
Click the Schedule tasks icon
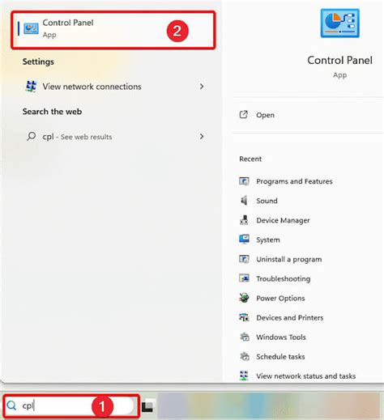(245, 356)
